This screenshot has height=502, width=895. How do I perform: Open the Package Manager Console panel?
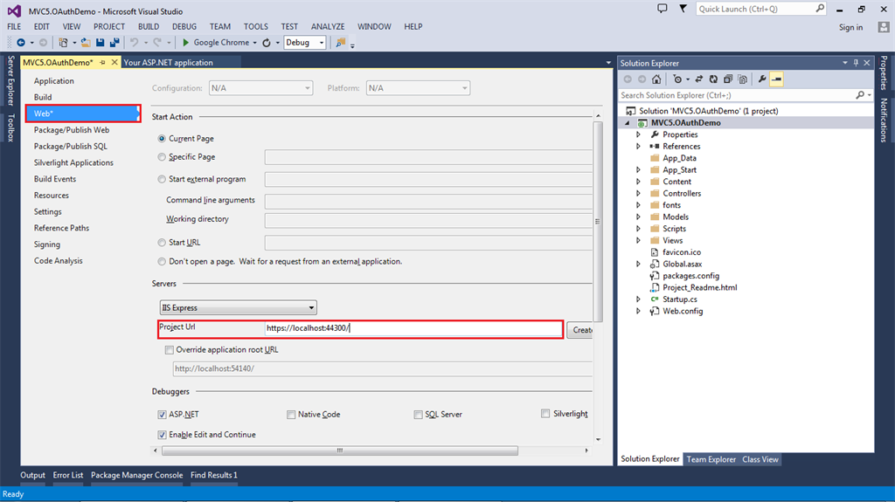pyautogui.click(x=137, y=475)
